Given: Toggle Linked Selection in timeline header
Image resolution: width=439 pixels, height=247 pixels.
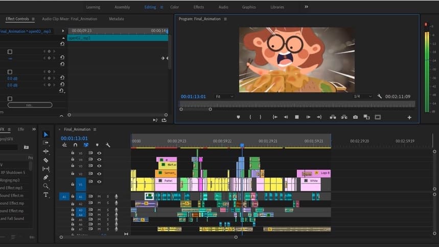Looking at the screenshot, I should click(86, 145).
